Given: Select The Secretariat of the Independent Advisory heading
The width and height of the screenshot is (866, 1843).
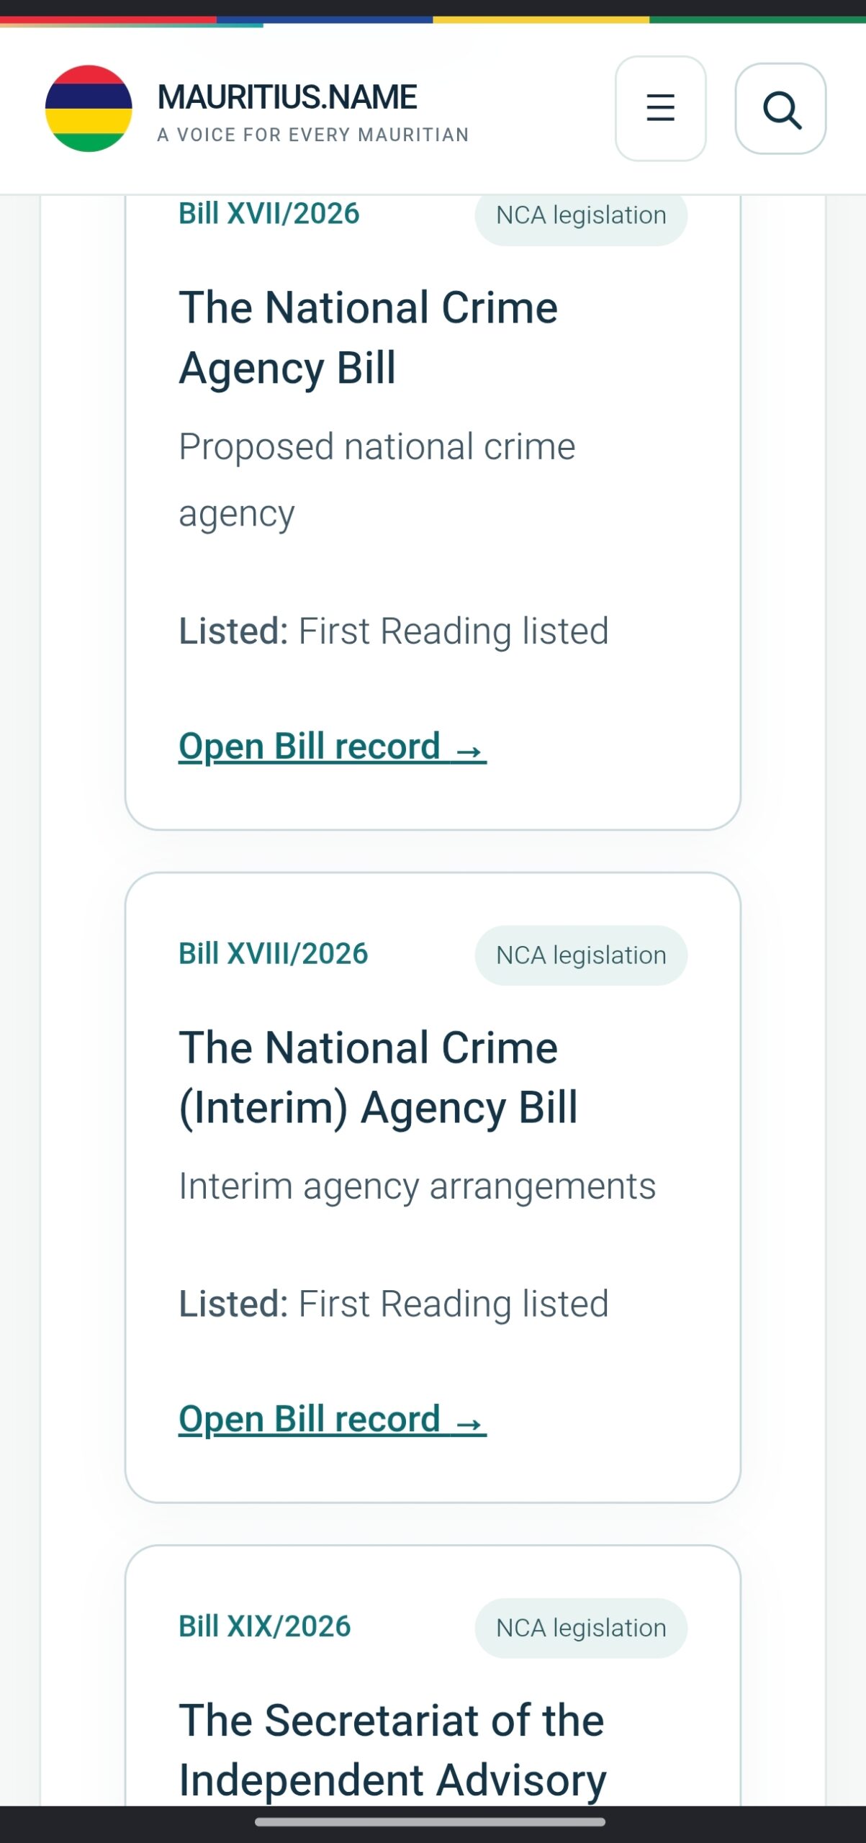Looking at the screenshot, I should click(x=392, y=1750).
